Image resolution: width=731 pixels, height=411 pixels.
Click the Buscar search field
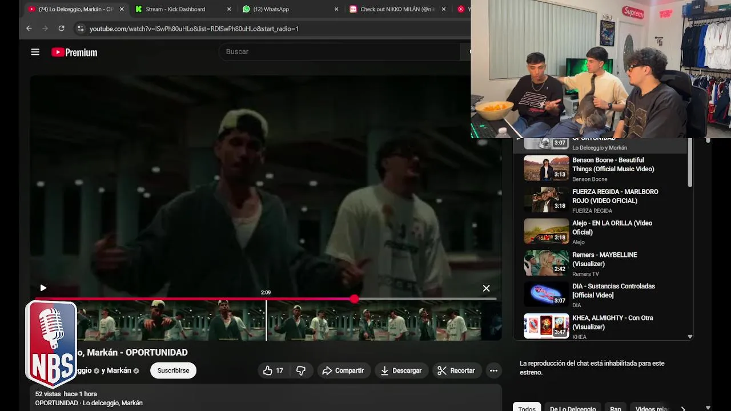(340, 51)
